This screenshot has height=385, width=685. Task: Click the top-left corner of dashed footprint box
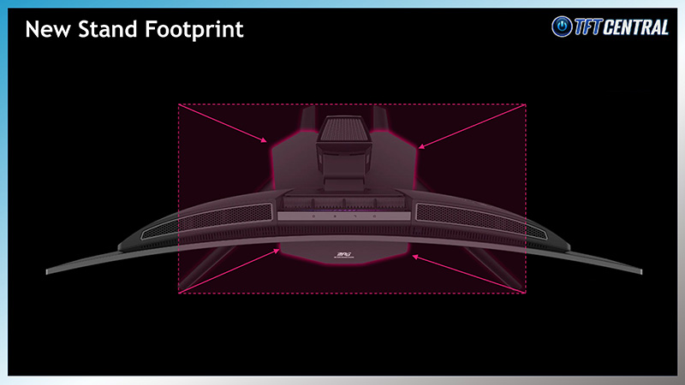[x=178, y=105]
